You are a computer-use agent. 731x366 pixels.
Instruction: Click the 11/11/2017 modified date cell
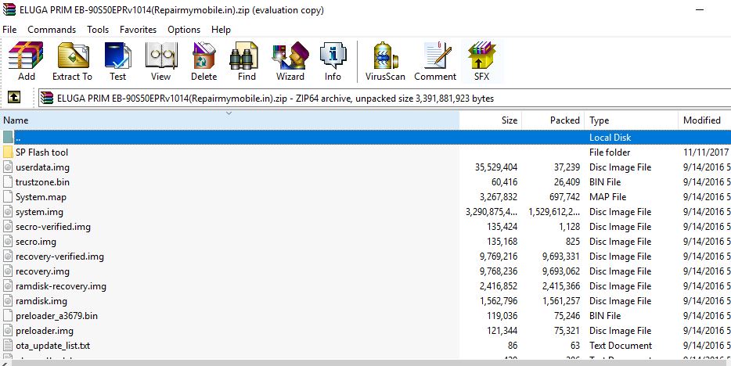[706, 152]
